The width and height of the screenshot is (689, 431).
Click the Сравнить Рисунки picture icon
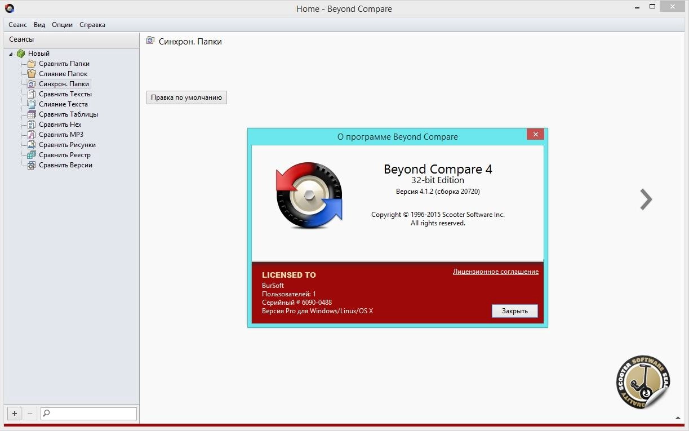32,145
